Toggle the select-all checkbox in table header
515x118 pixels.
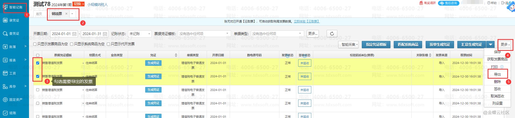click(x=38, y=55)
